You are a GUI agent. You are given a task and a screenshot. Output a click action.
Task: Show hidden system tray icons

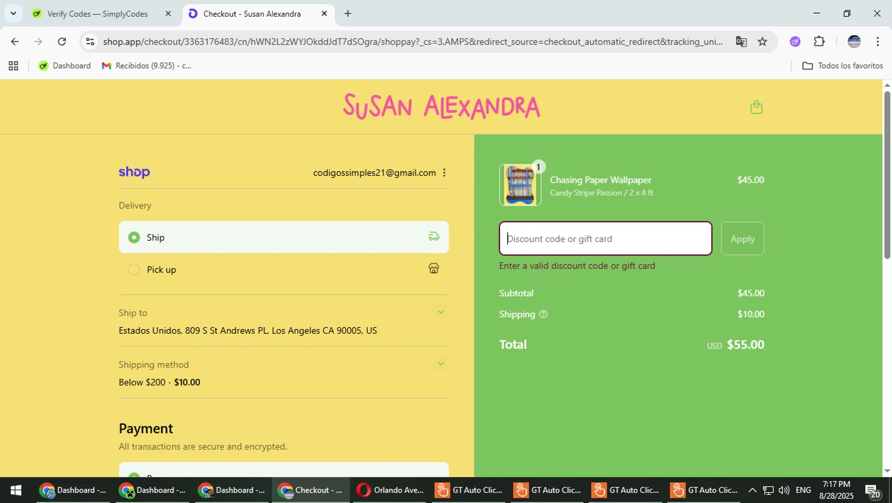[x=752, y=491]
